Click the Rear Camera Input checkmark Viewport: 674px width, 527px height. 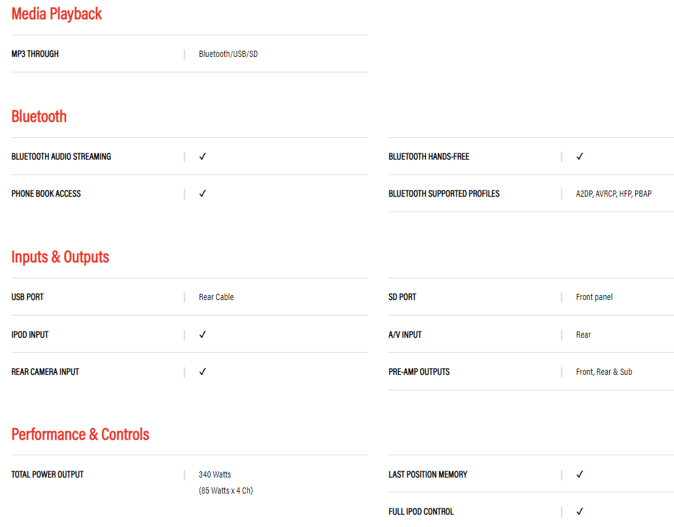[203, 372]
